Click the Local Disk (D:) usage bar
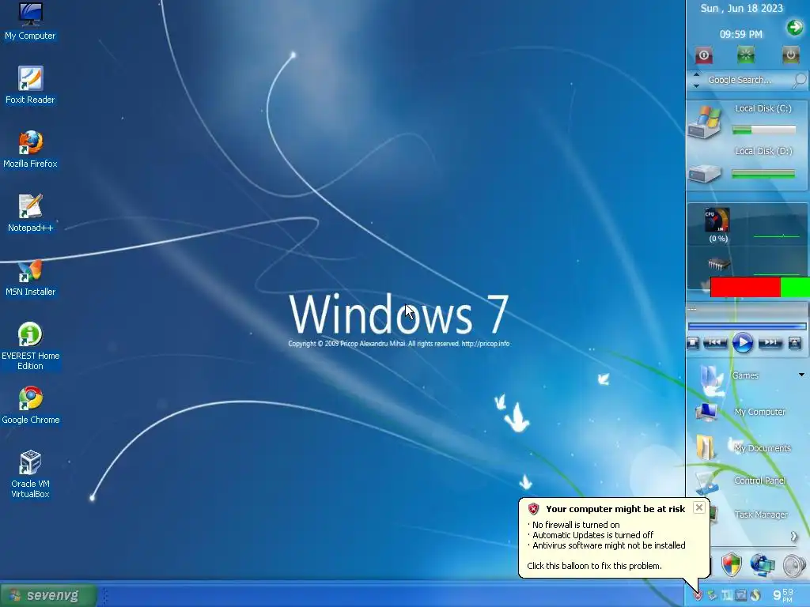Viewport: 810px width, 607px height. [763, 175]
